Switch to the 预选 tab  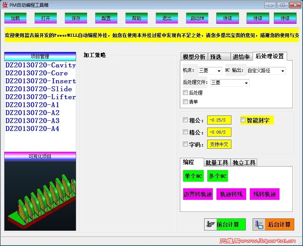click(219, 57)
